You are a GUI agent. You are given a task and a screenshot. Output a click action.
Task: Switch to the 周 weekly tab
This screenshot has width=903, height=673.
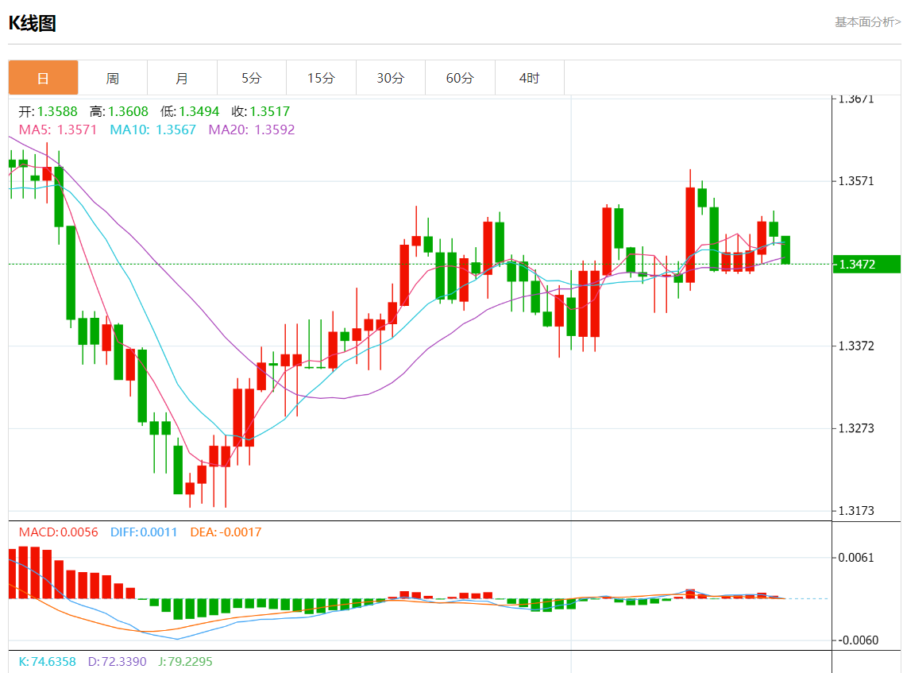113,78
